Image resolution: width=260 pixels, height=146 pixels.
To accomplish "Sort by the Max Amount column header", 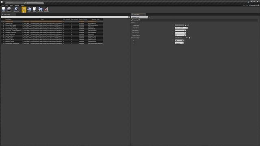I will 74,19.
